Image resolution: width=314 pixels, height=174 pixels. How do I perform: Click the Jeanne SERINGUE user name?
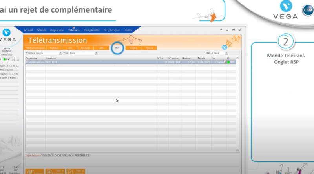pos(7,50)
